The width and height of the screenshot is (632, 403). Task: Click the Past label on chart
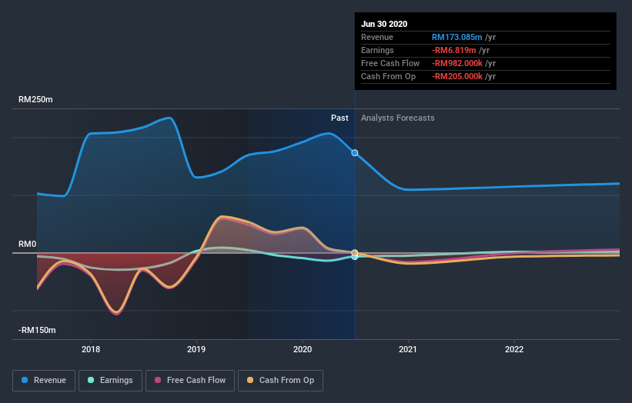pyautogui.click(x=339, y=118)
